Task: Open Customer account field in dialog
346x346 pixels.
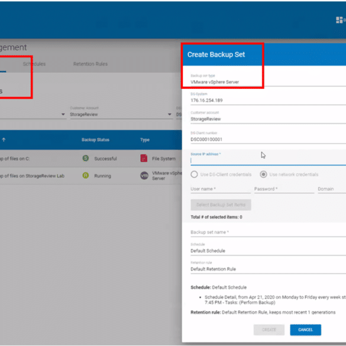Action: click(268, 119)
